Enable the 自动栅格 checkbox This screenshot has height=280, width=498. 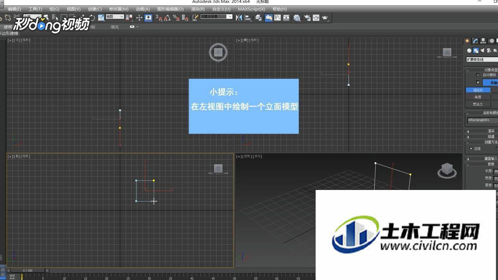[x=478, y=75]
